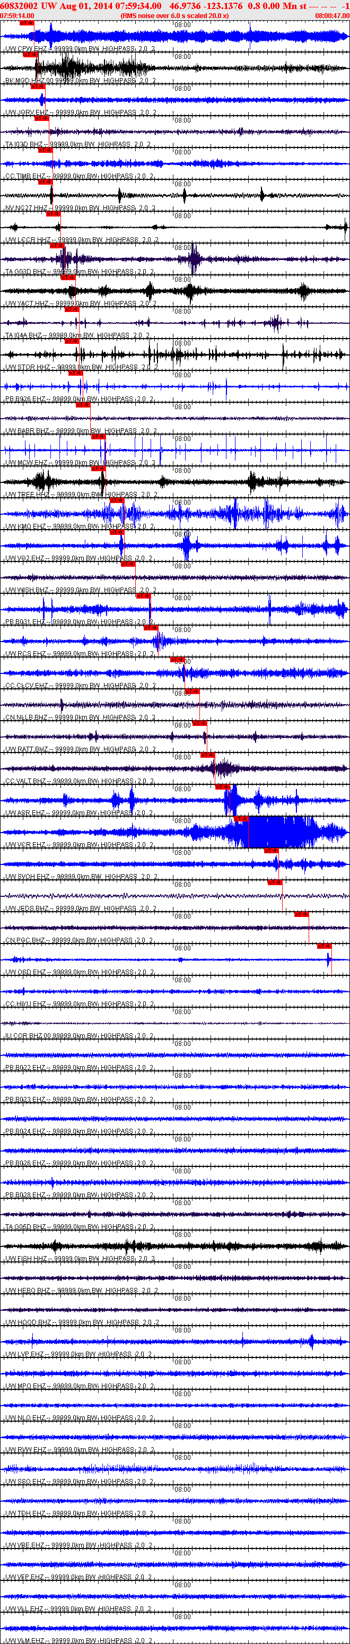Image resolution: width=350 pixels, height=1644 pixels.
Task: Click the red pick marker on the UW CPW trace
Action: coord(26,22)
